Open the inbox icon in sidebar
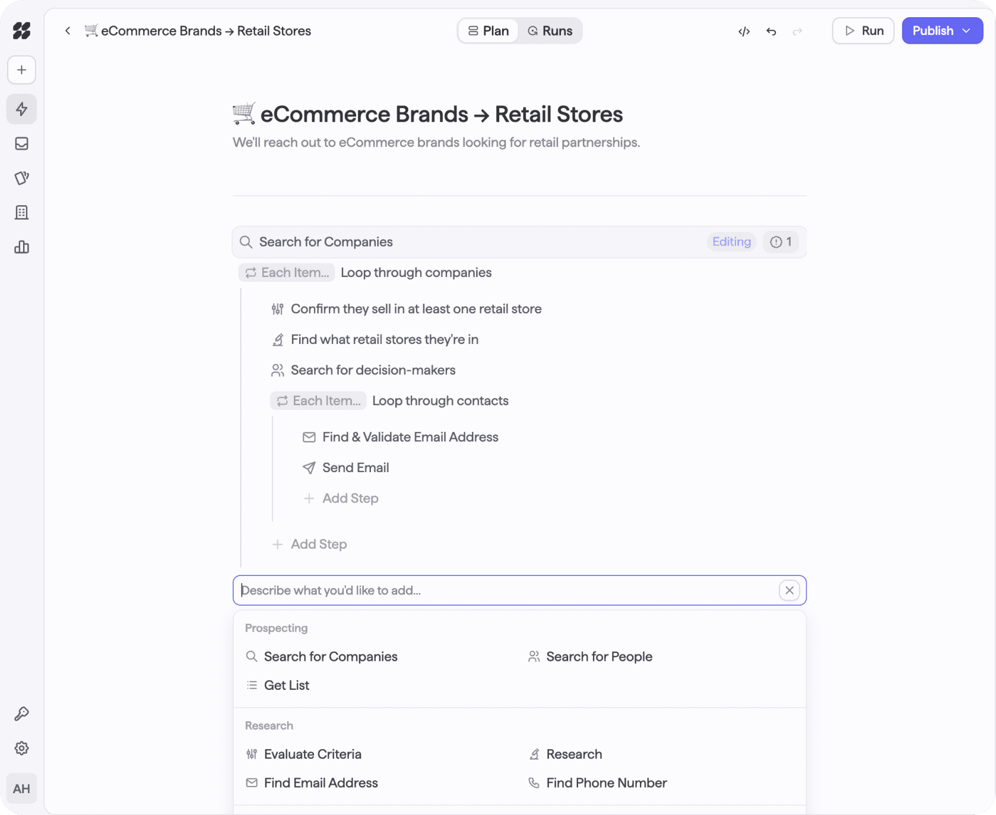 tap(22, 144)
